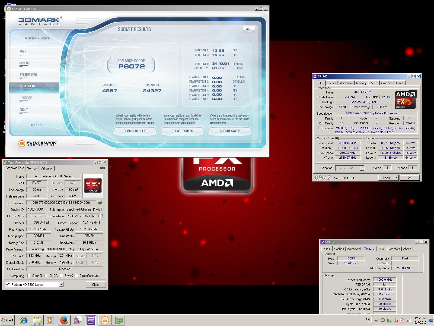Click the OK button in CPU-Z
434x326 pixels.
click(409, 178)
